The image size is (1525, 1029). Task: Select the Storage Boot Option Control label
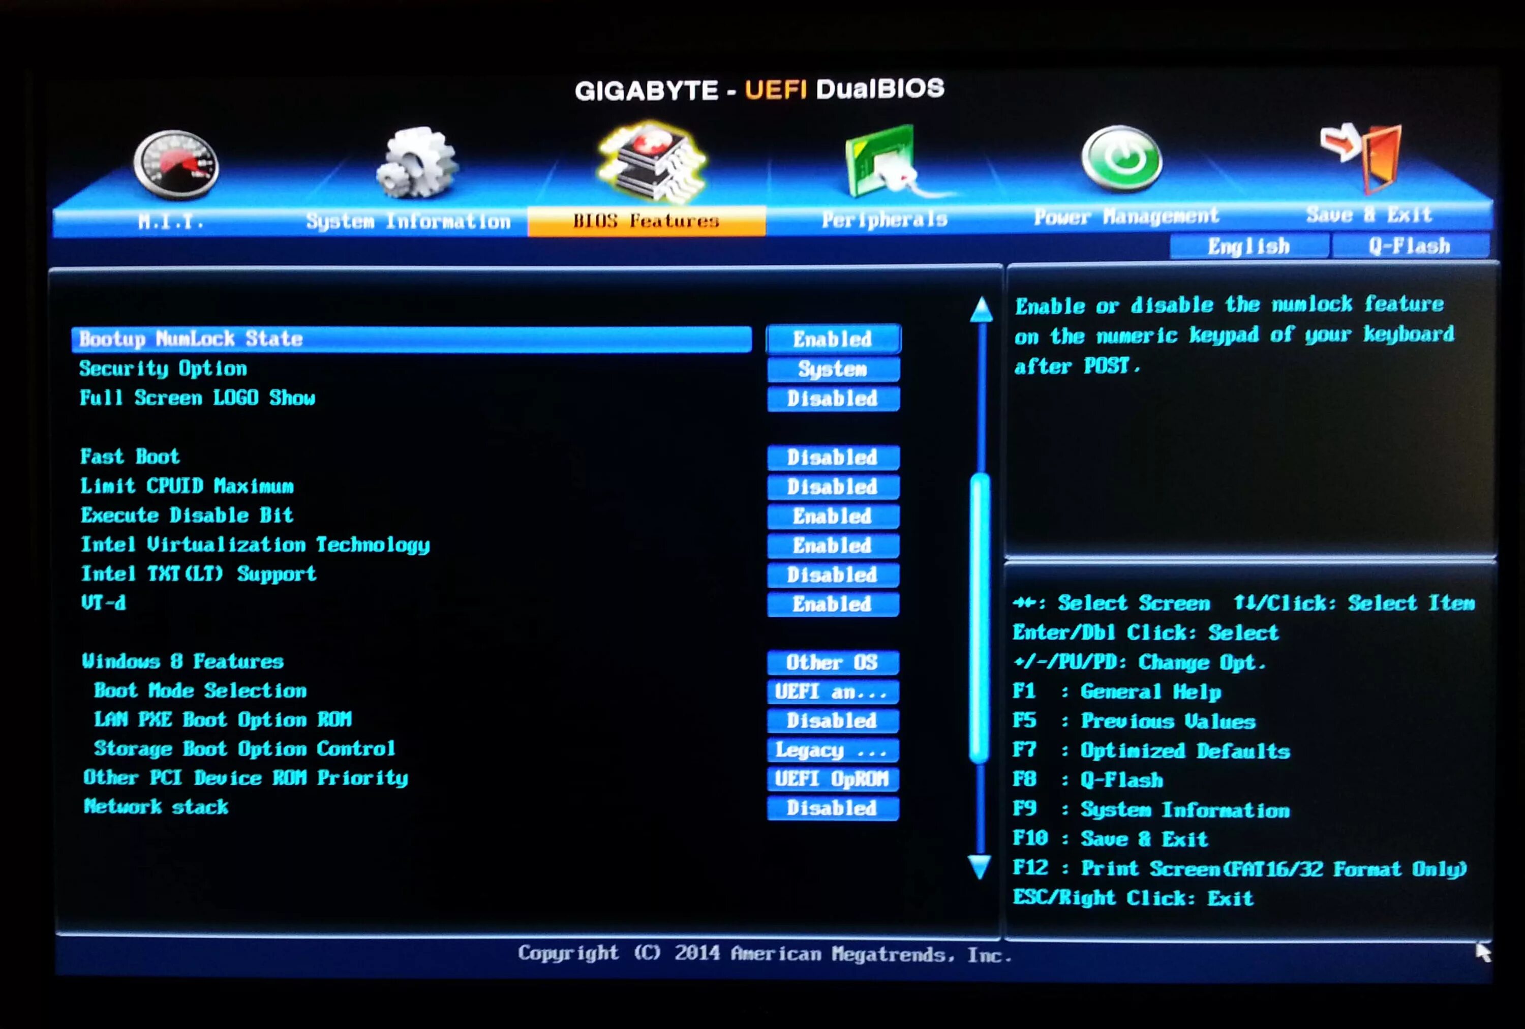244,749
